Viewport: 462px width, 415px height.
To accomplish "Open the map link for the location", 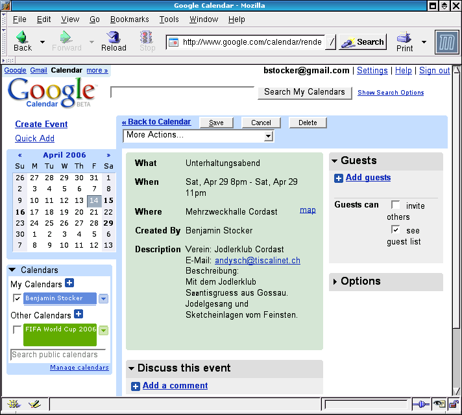I will [x=308, y=210].
